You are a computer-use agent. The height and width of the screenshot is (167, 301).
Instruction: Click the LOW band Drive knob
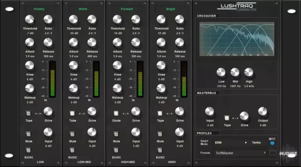pos(48,111)
